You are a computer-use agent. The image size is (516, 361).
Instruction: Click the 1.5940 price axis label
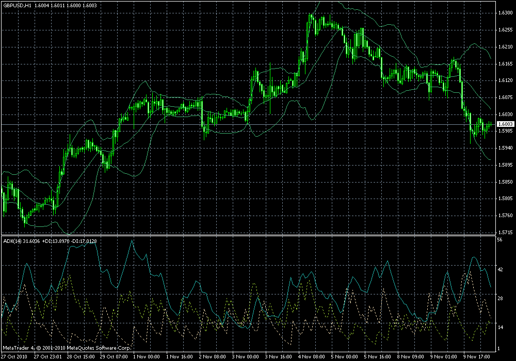pyautogui.click(x=506, y=148)
